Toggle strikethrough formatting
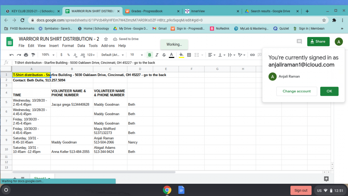Viewport: 348px width, 196px height. click(x=164, y=55)
